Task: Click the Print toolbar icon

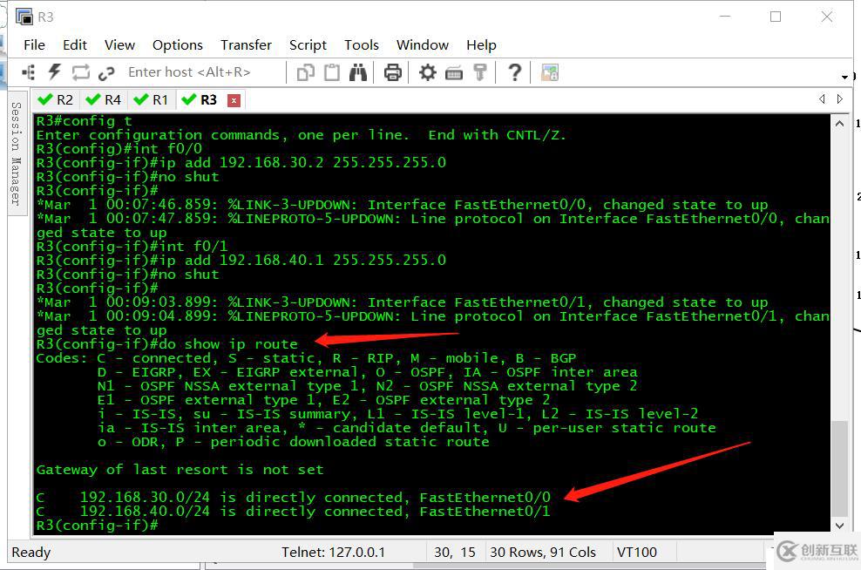Action: [x=393, y=72]
